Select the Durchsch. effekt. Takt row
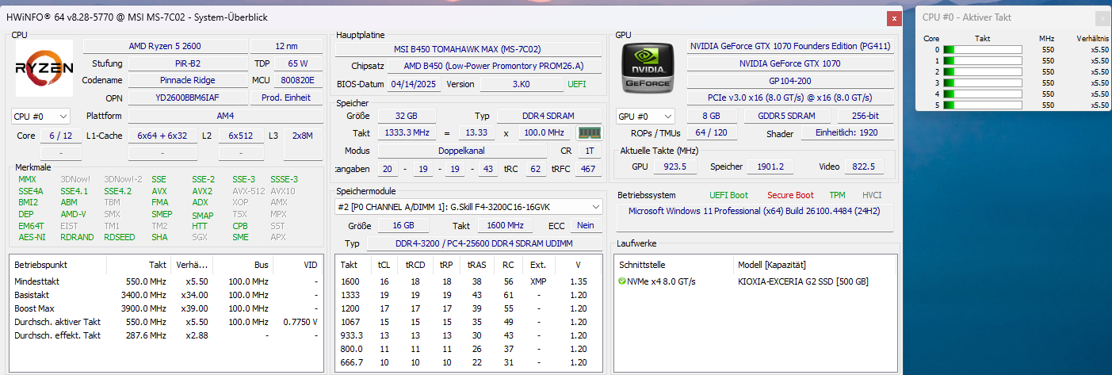The width and height of the screenshot is (1112, 375). 166,335
